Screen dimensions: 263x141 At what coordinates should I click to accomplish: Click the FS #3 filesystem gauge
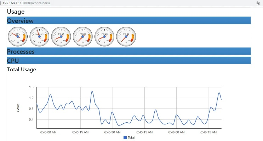tap(104, 36)
